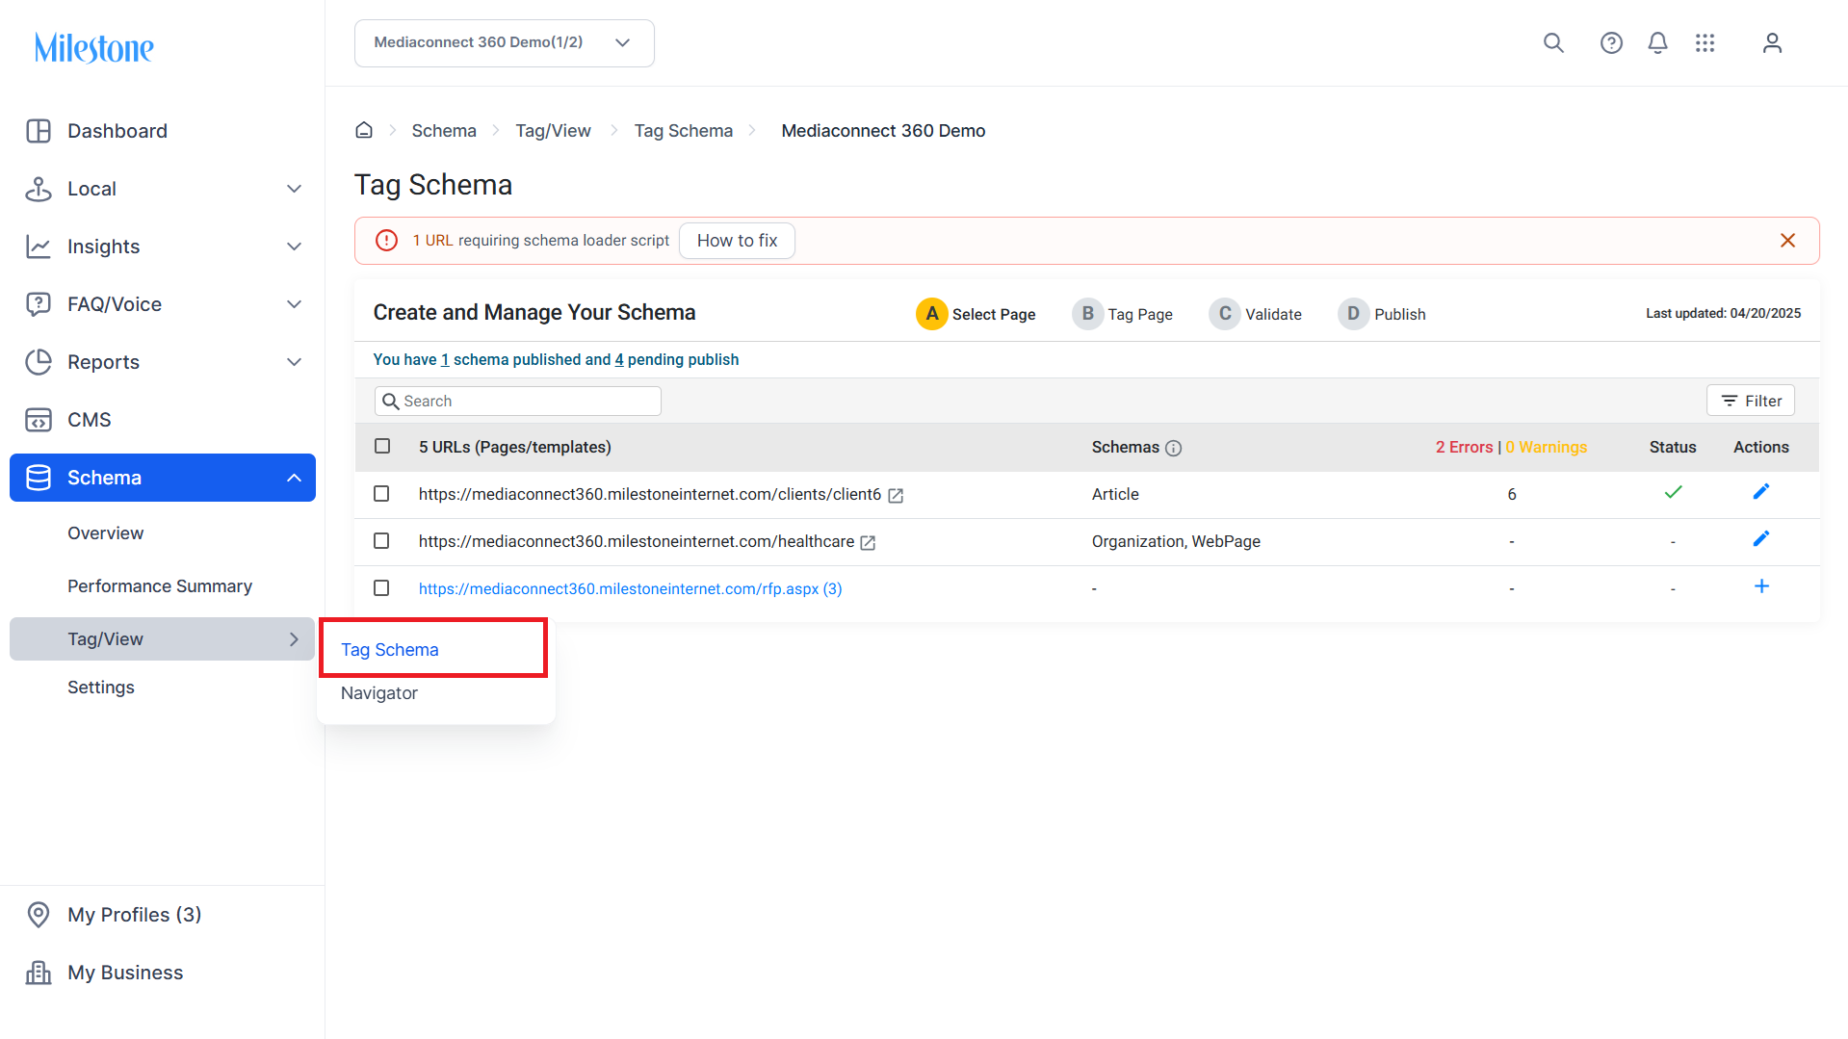Open the Schema Settings menu item
The height and width of the screenshot is (1039, 1848).
point(101,688)
